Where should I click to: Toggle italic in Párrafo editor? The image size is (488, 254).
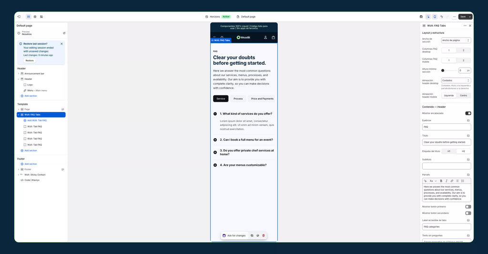click(446, 181)
